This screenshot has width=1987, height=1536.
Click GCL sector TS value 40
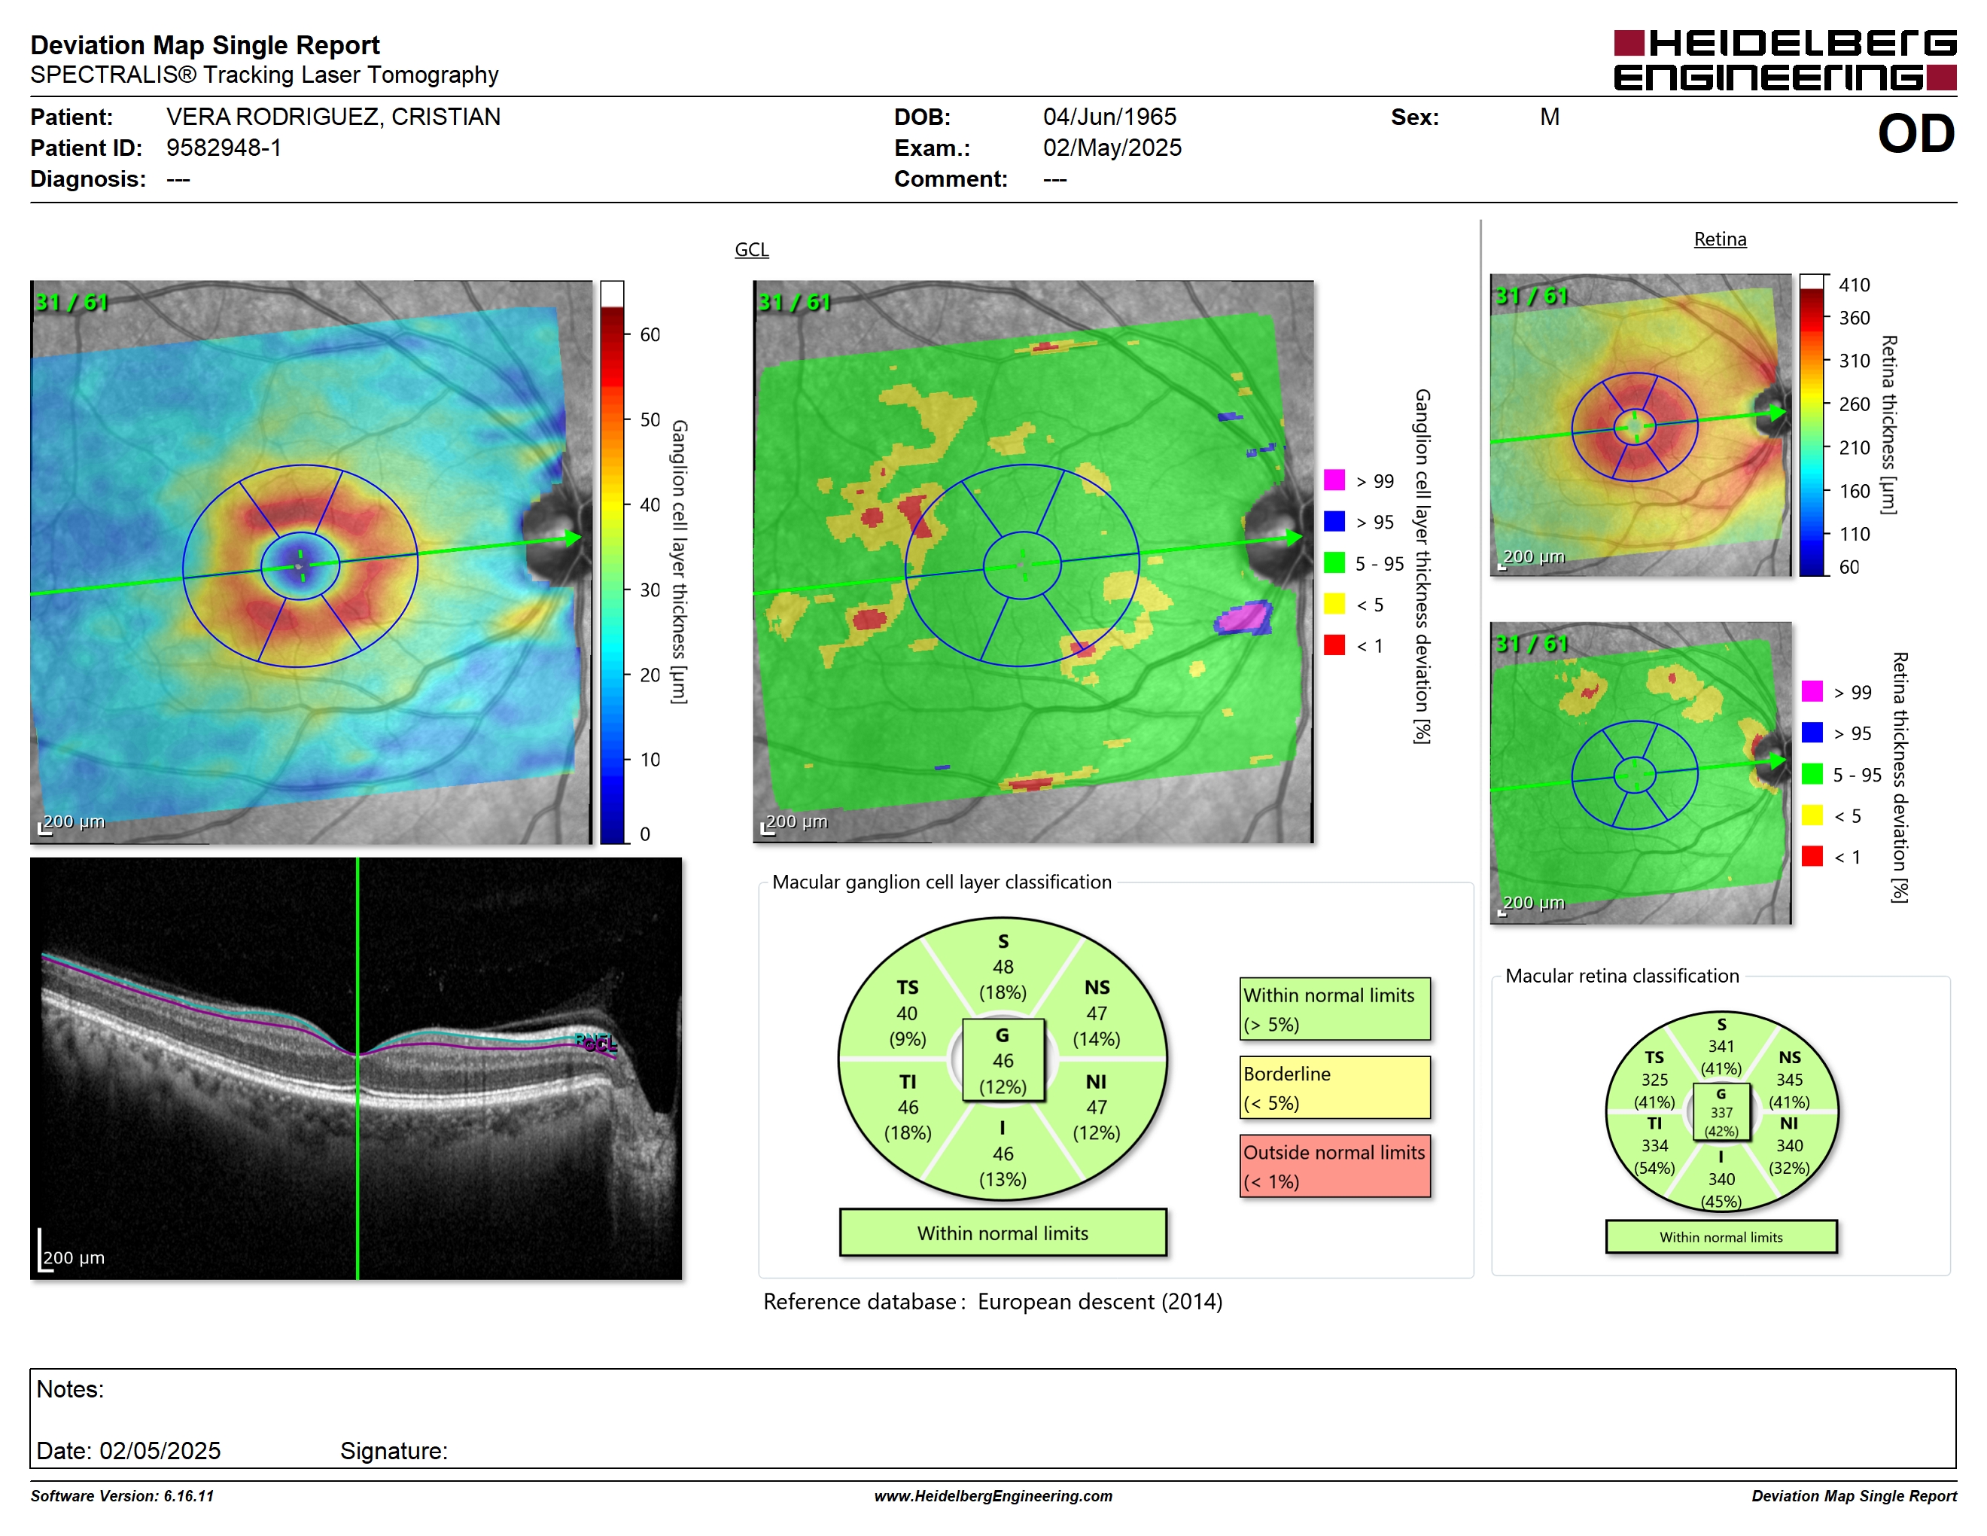pyautogui.click(x=907, y=1013)
